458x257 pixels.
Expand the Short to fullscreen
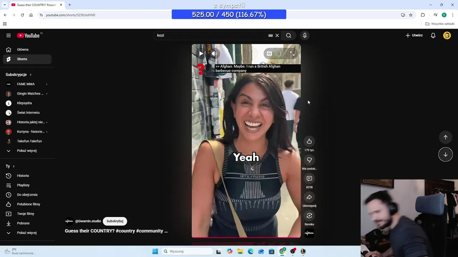coord(292,54)
